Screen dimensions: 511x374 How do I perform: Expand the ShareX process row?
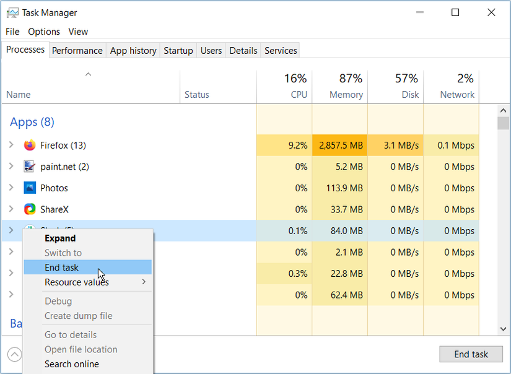tap(11, 209)
